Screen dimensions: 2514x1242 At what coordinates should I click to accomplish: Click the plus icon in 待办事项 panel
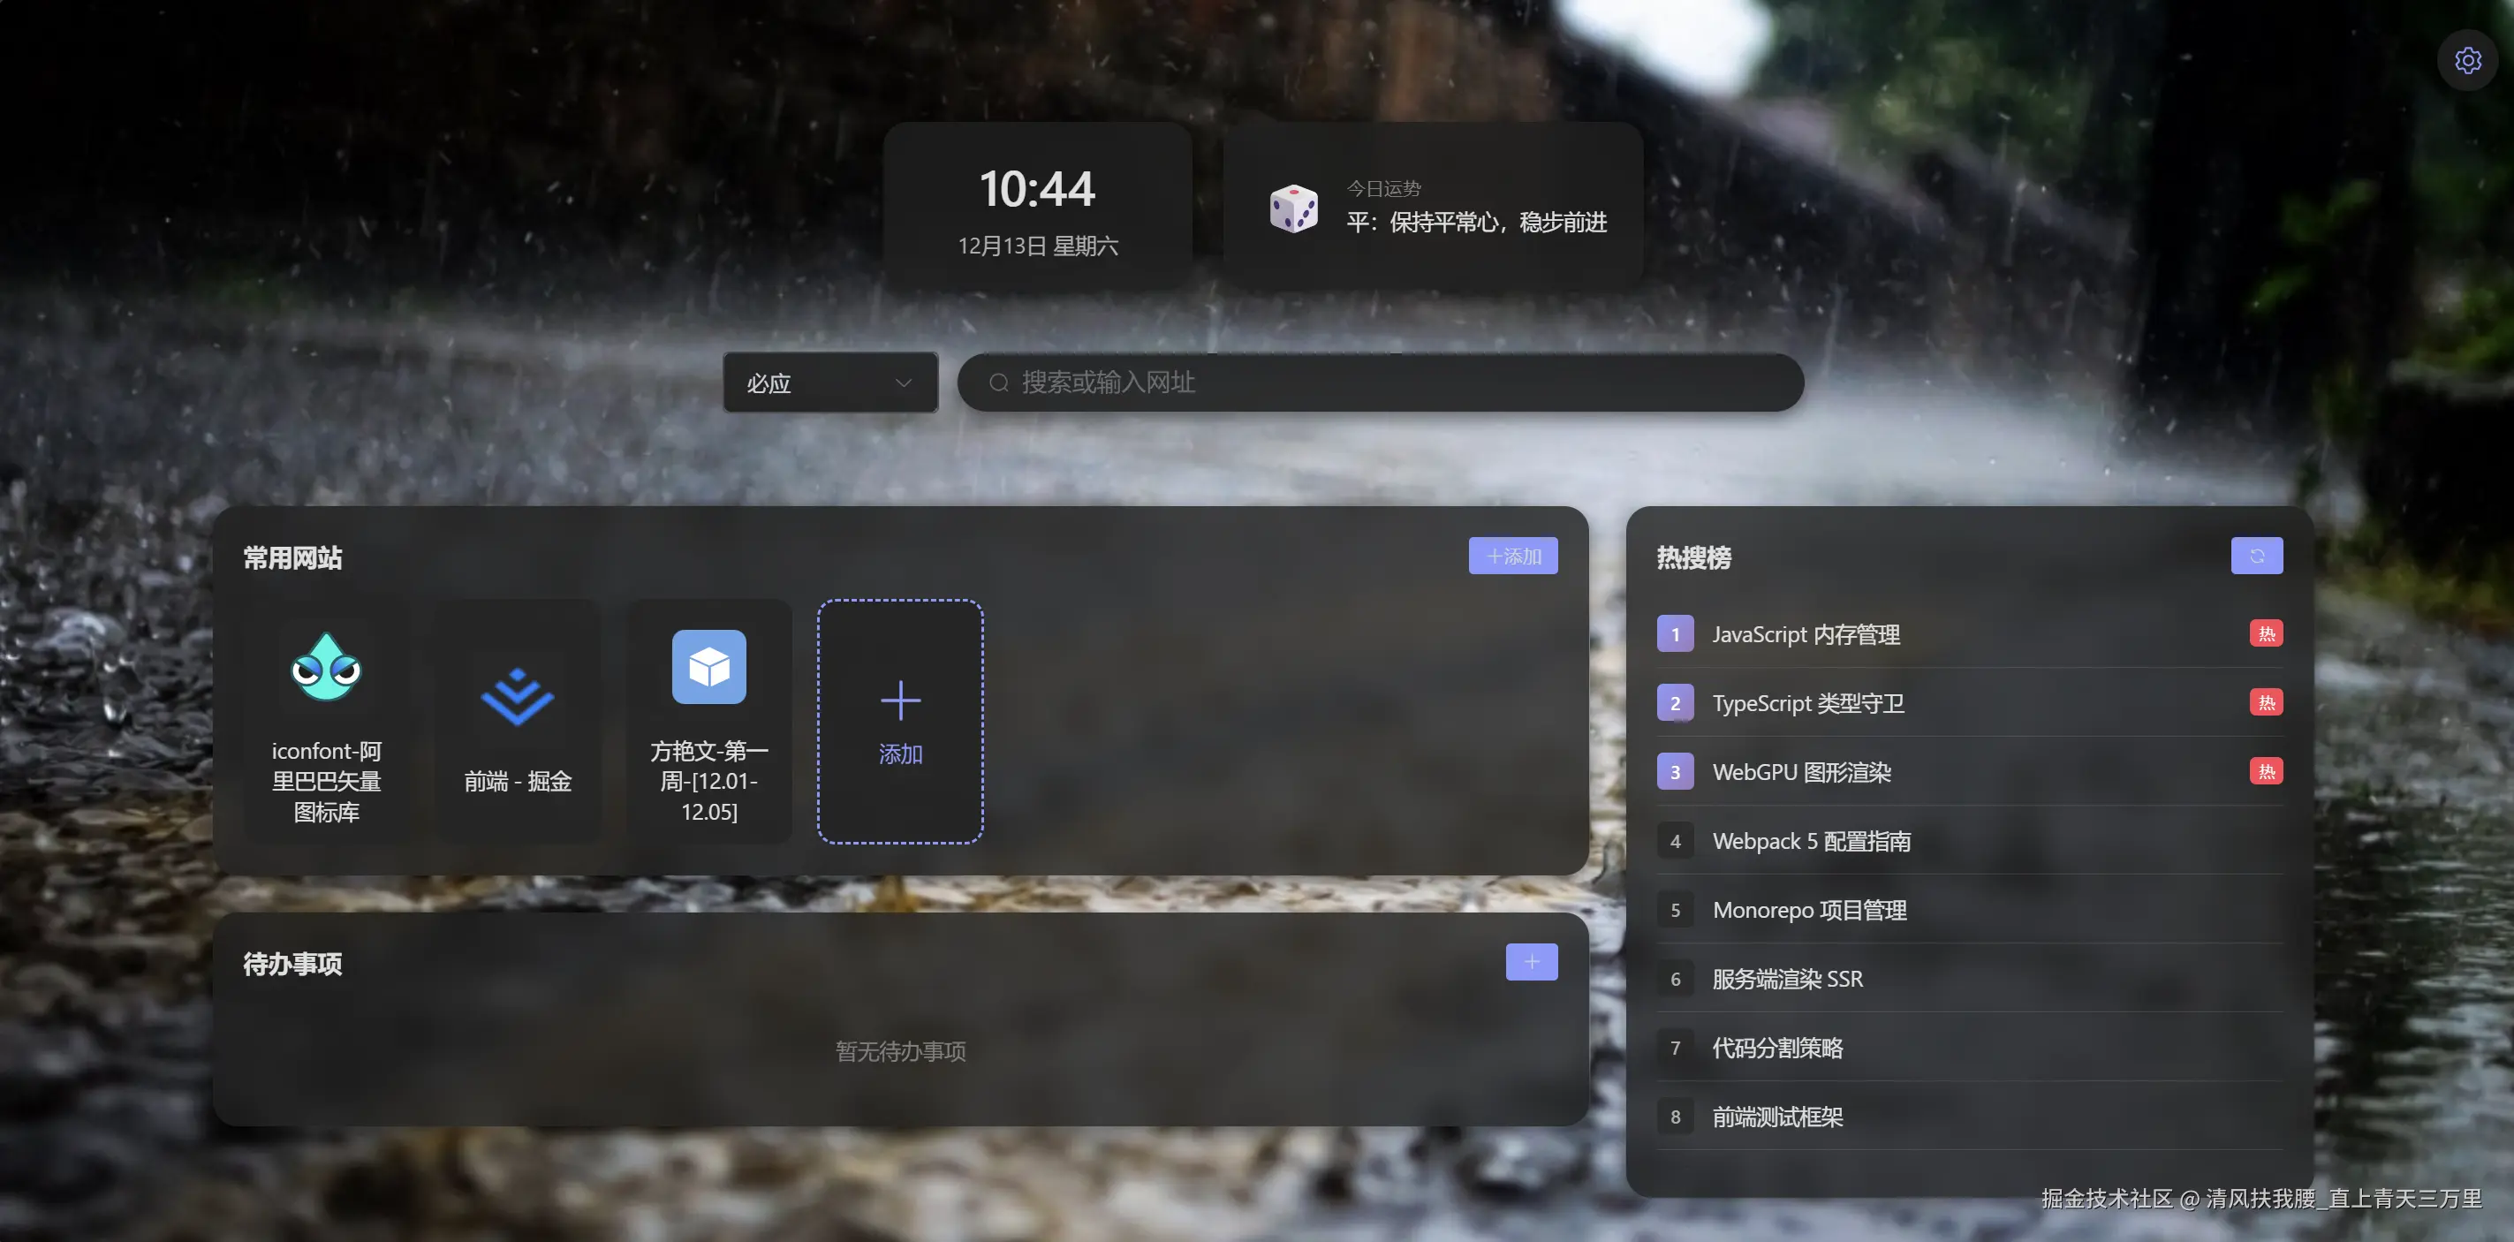point(1531,962)
